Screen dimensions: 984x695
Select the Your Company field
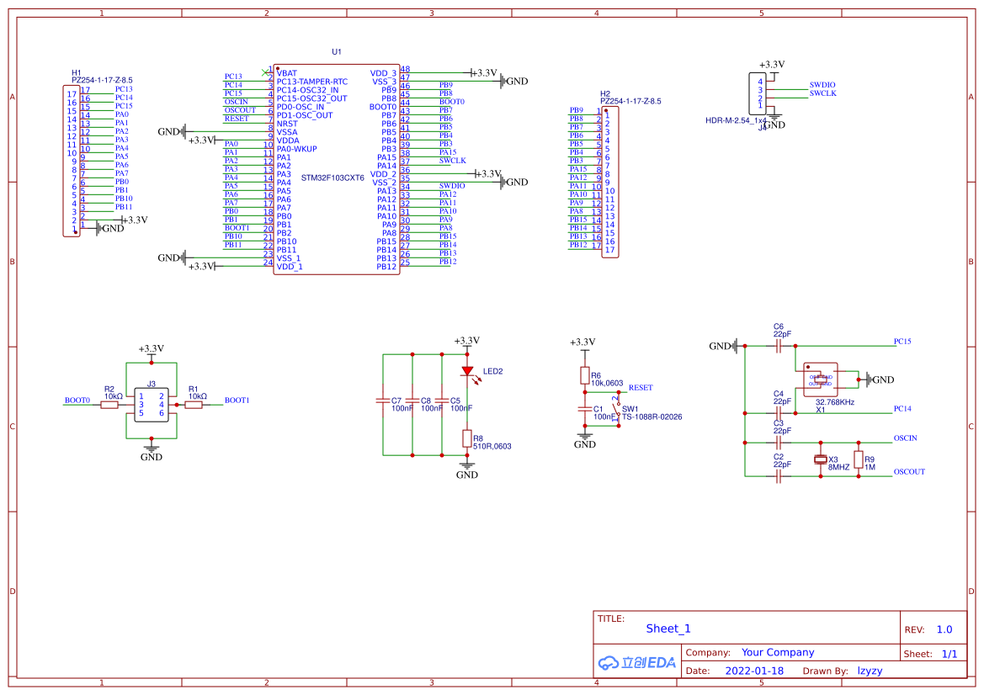pyautogui.click(x=778, y=652)
